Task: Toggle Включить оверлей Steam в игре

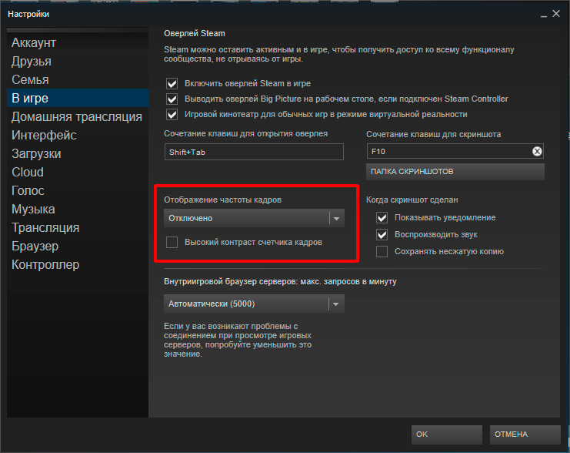Action: (172, 84)
